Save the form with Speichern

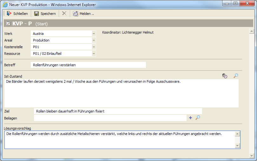point(45,14)
